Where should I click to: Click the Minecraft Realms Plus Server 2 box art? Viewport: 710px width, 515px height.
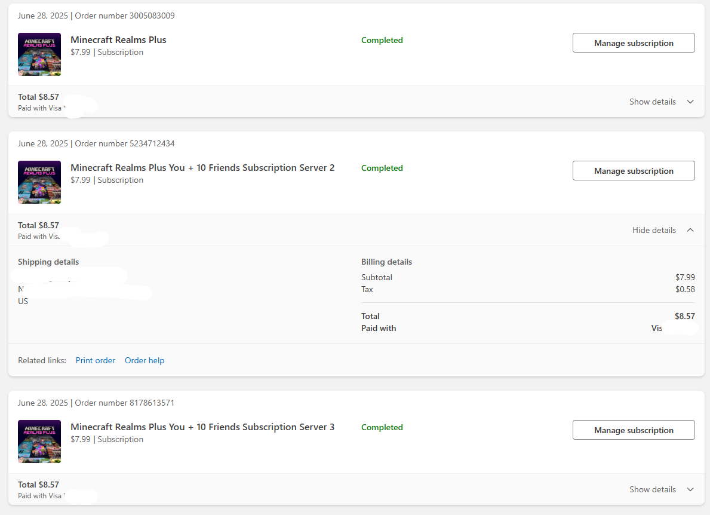[39, 182]
